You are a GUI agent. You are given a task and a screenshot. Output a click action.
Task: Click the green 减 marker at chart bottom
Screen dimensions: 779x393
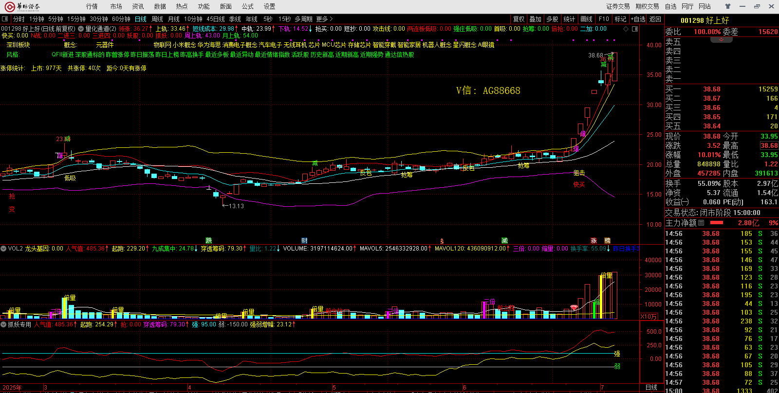[x=504, y=240]
